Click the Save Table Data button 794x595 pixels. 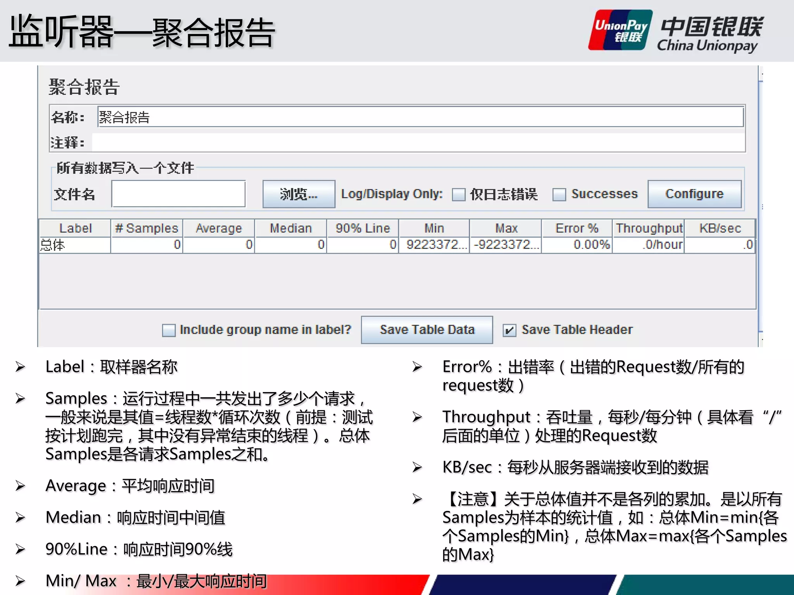pyautogui.click(x=427, y=330)
